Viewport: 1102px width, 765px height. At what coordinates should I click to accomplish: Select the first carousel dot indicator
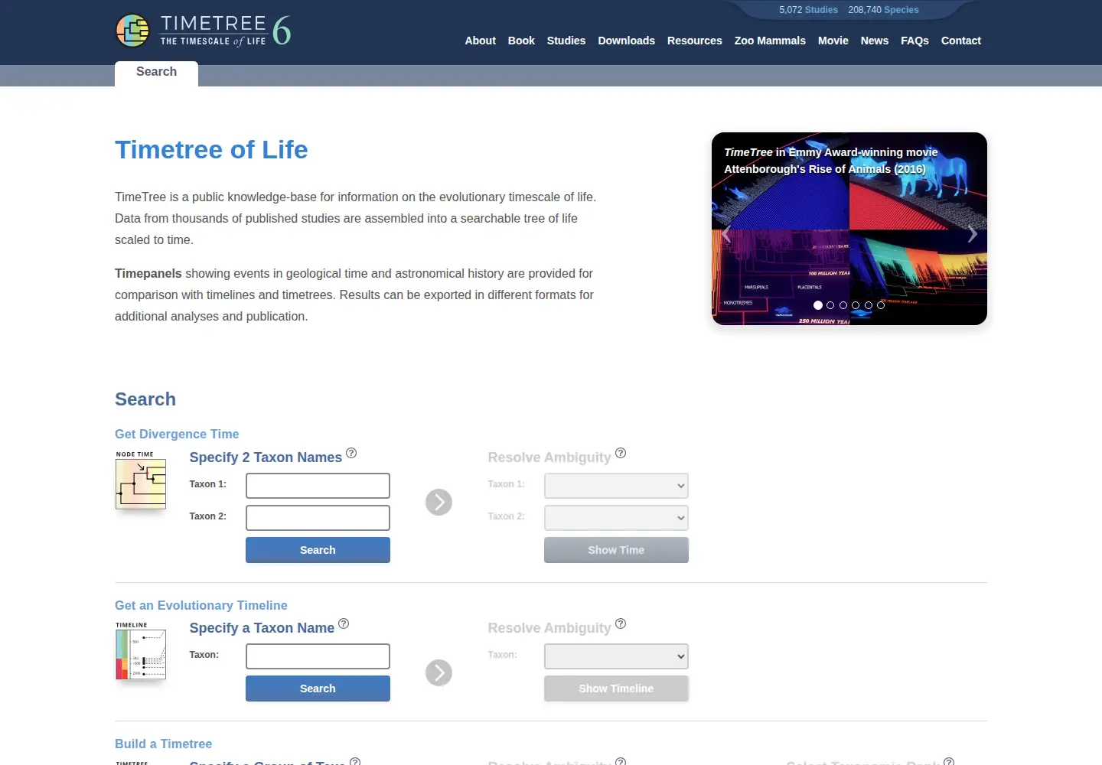point(818,305)
